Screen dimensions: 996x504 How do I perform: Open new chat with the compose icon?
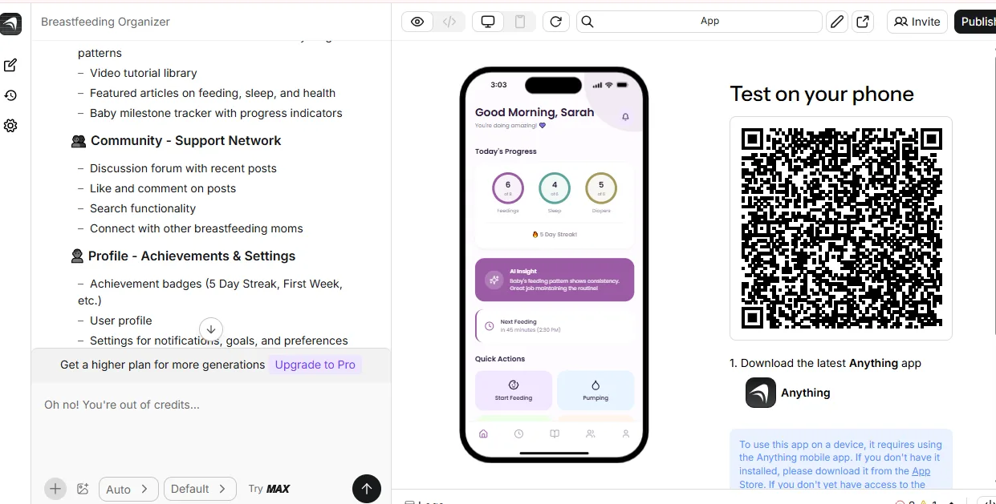10,66
